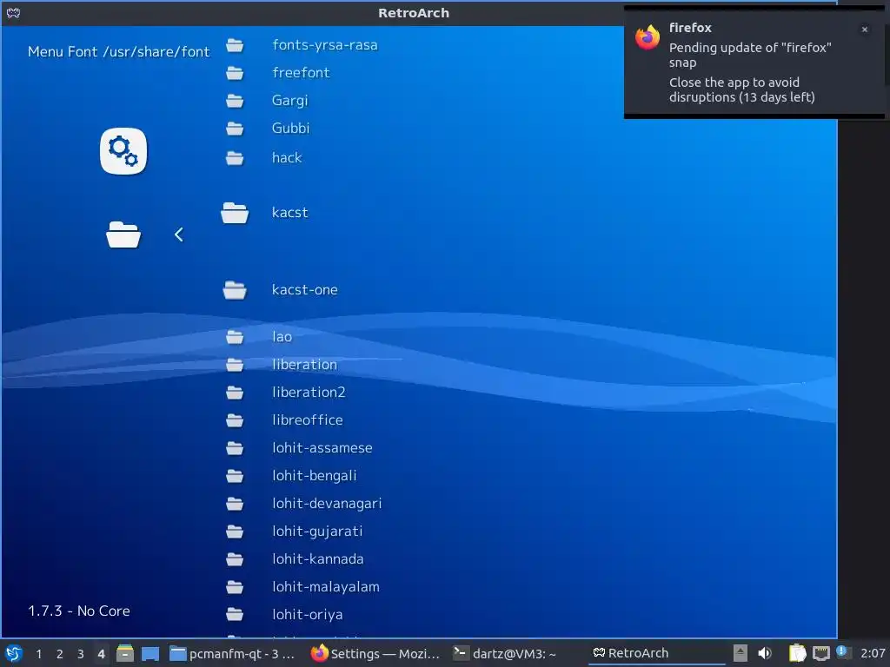
Task: Click folder icon next to freefont
Action: [x=235, y=73]
